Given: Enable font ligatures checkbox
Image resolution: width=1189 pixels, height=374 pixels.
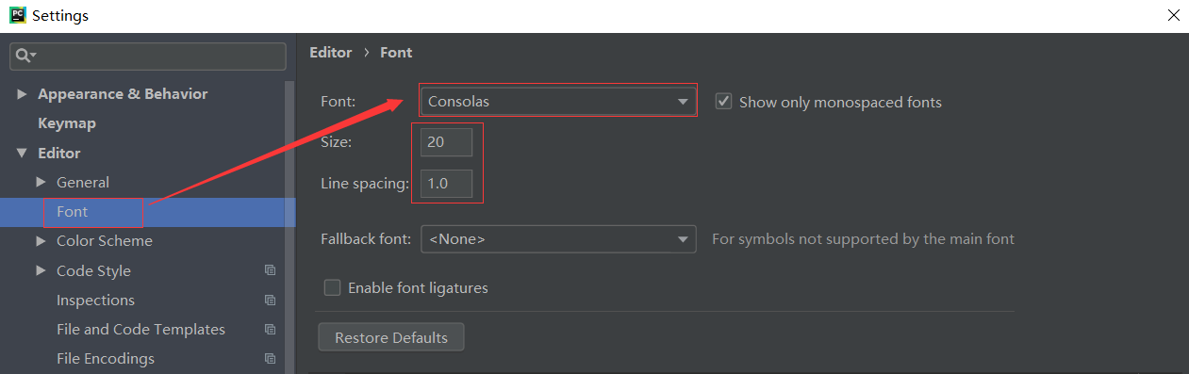Looking at the screenshot, I should 332,287.
